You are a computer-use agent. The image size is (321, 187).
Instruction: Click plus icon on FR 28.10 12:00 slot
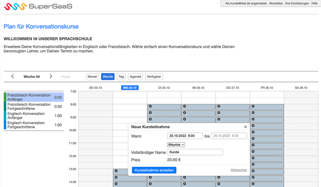253,158
